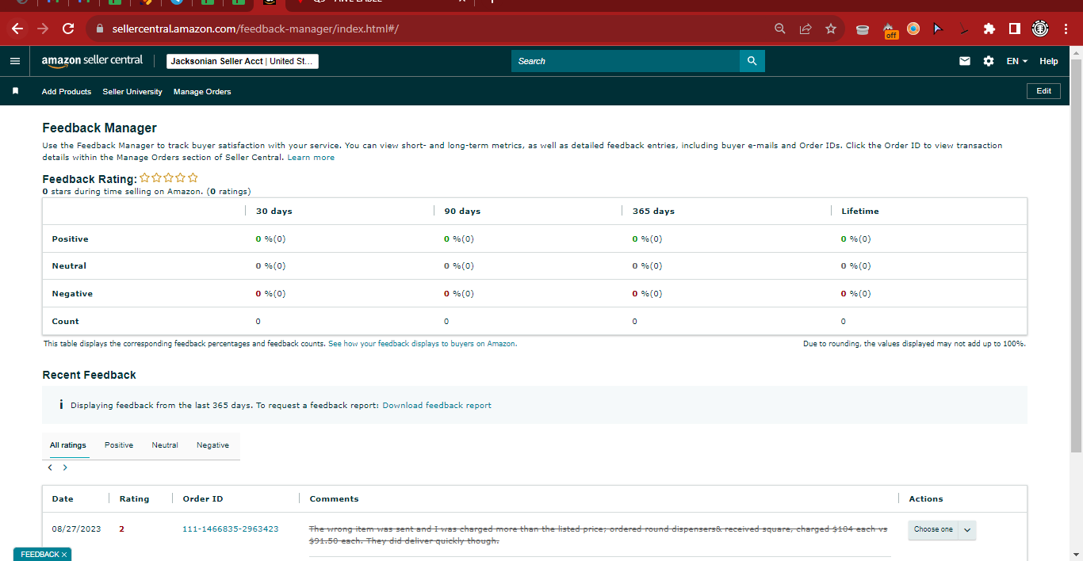Image resolution: width=1083 pixels, height=561 pixels.
Task: Open the browser profile avatar
Action: click(1040, 29)
